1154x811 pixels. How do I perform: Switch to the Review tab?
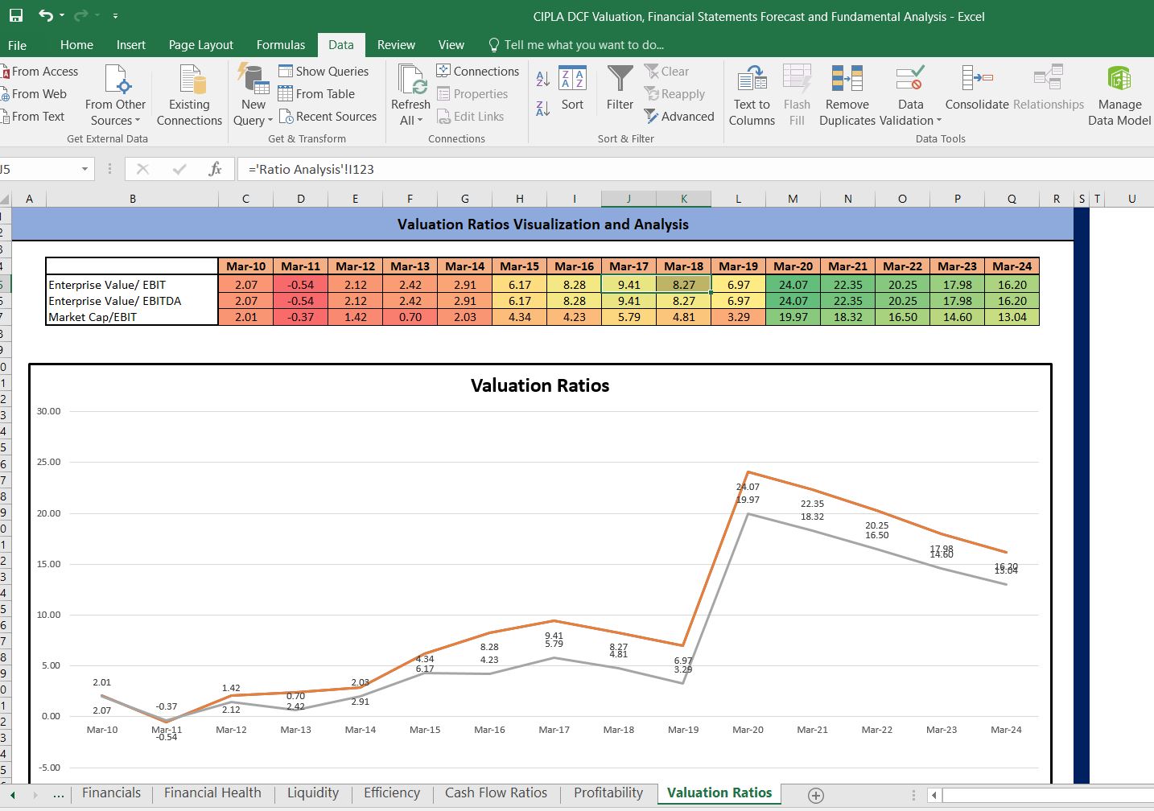click(x=396, y=45)
